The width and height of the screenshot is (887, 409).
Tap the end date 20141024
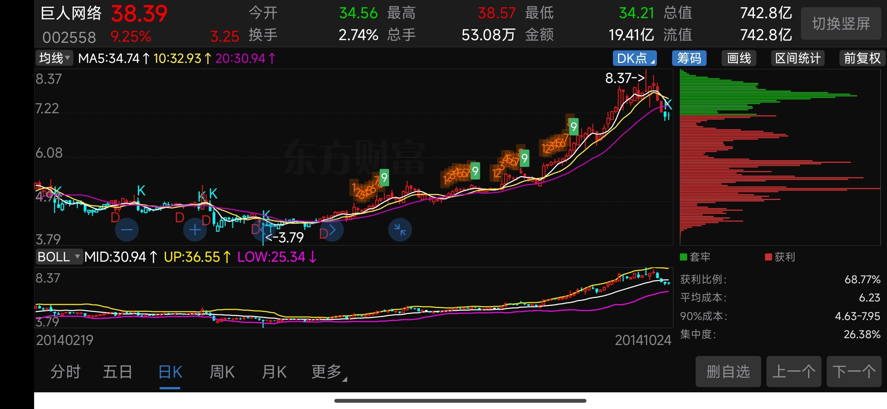(643, 340)
